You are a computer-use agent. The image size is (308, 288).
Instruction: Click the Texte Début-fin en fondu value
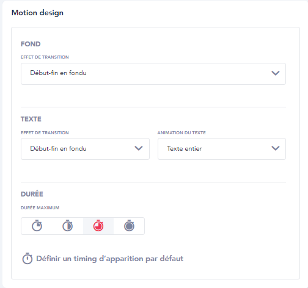(x=58, y=148)
